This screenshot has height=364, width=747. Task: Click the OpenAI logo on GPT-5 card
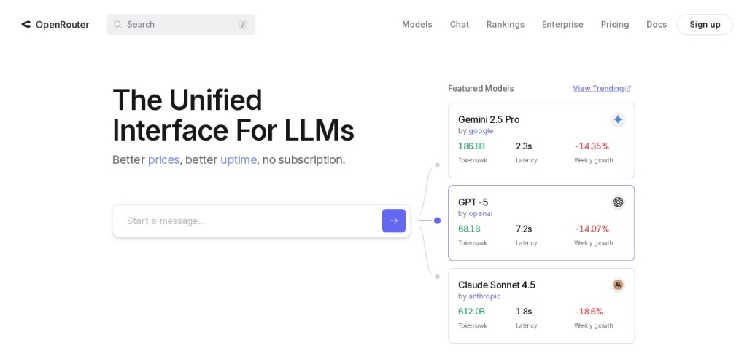click(618, 202)
